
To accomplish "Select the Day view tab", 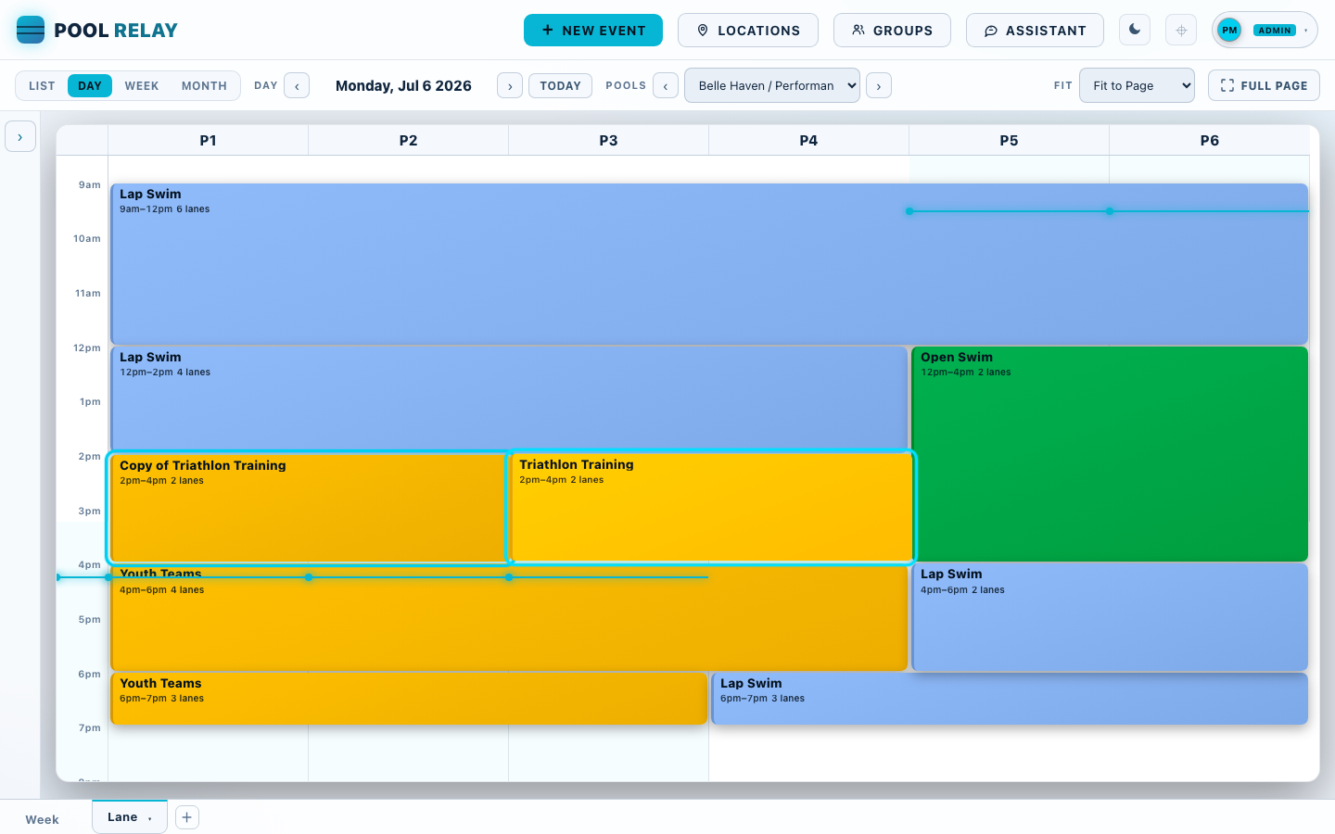I will [x=90, y=85].
